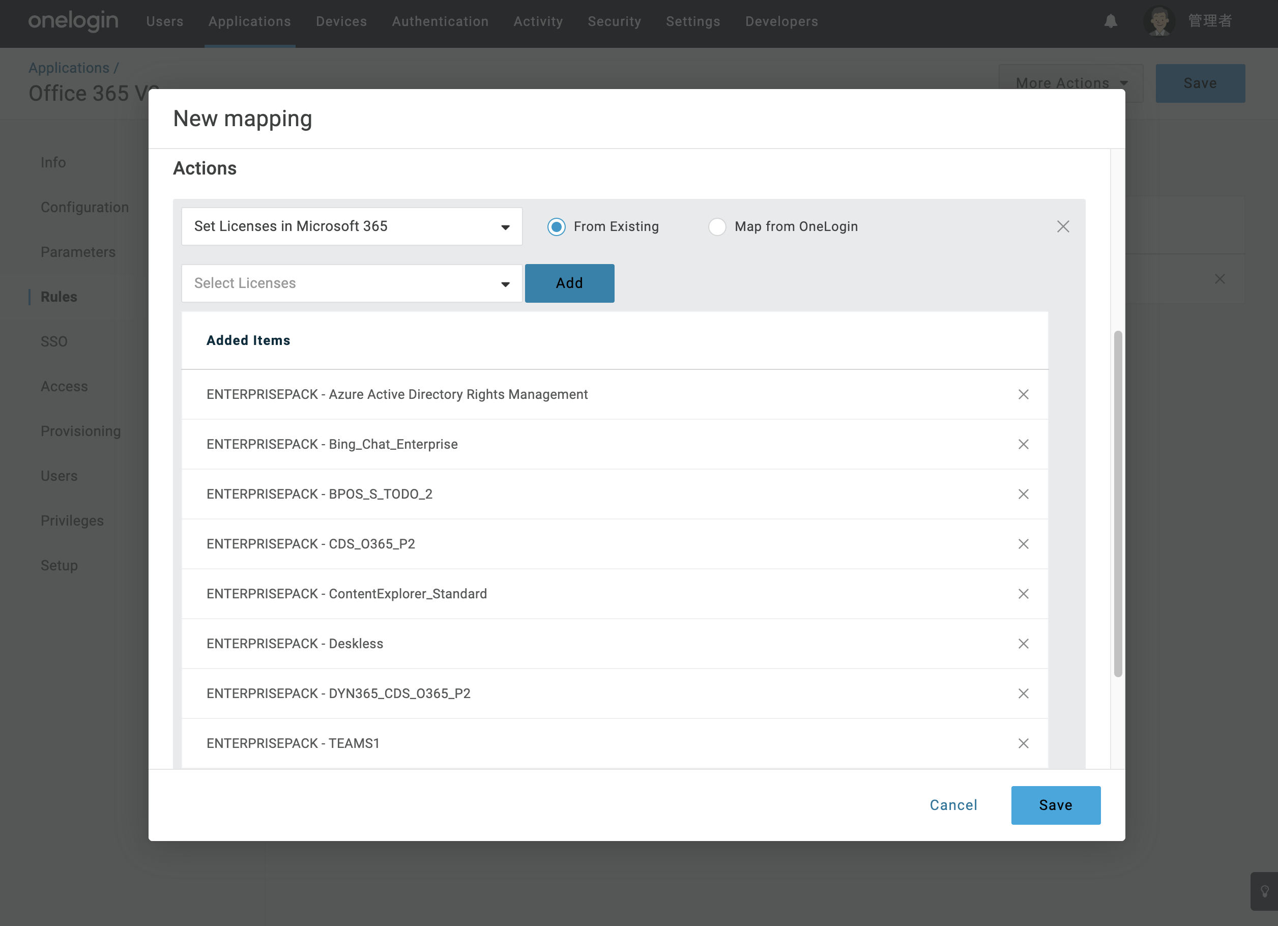Switch to the Access sidebar tab
Viewport: 1278px width, 926px height.
click(x=64, y=387)
